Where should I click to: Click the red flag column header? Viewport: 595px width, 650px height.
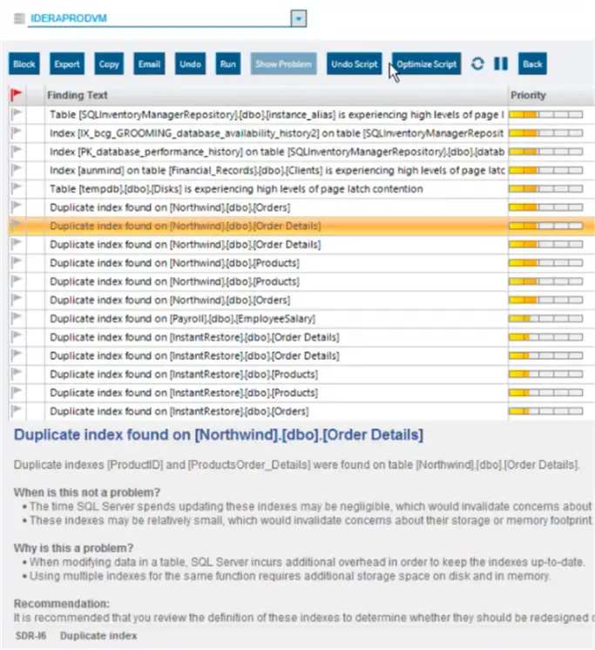click(17, 95)
